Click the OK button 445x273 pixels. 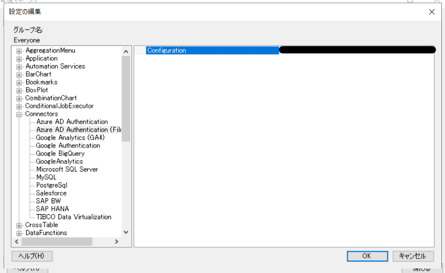click(367, 256)
